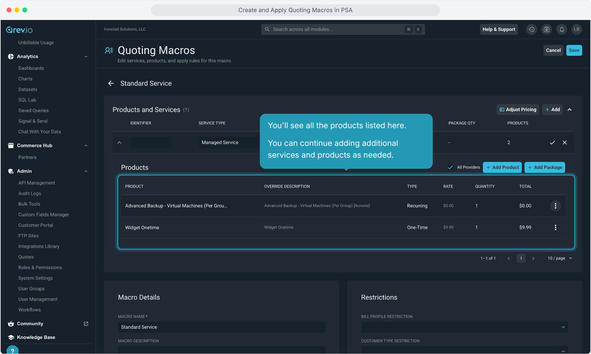Toggle the All Providers checkbox
This screenshot has width=591, height=354.
click(450, 167)
